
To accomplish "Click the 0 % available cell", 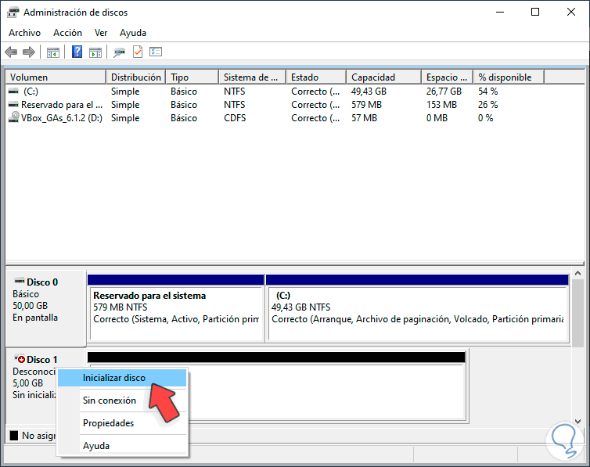I will click(485, 117).
